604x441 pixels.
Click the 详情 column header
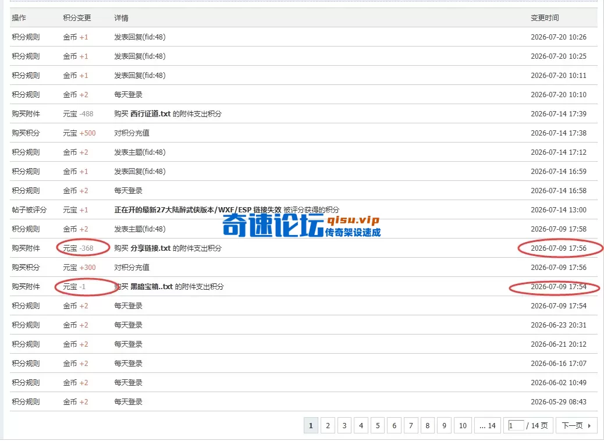[x=122, y=17]
